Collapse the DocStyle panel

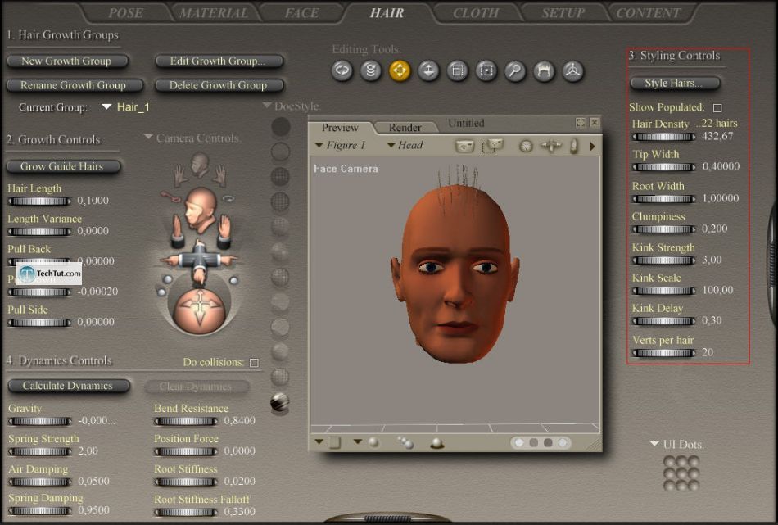267,105
